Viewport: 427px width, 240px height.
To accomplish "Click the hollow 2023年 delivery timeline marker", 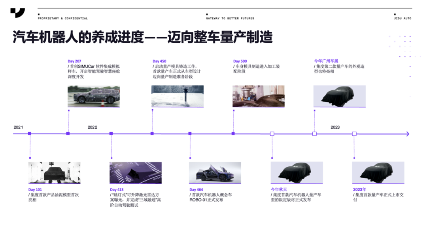I will click(x=354, y=134).
